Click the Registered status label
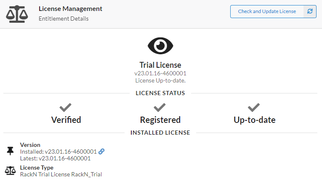Screen dimensions: 322x181 pos(160,120)
